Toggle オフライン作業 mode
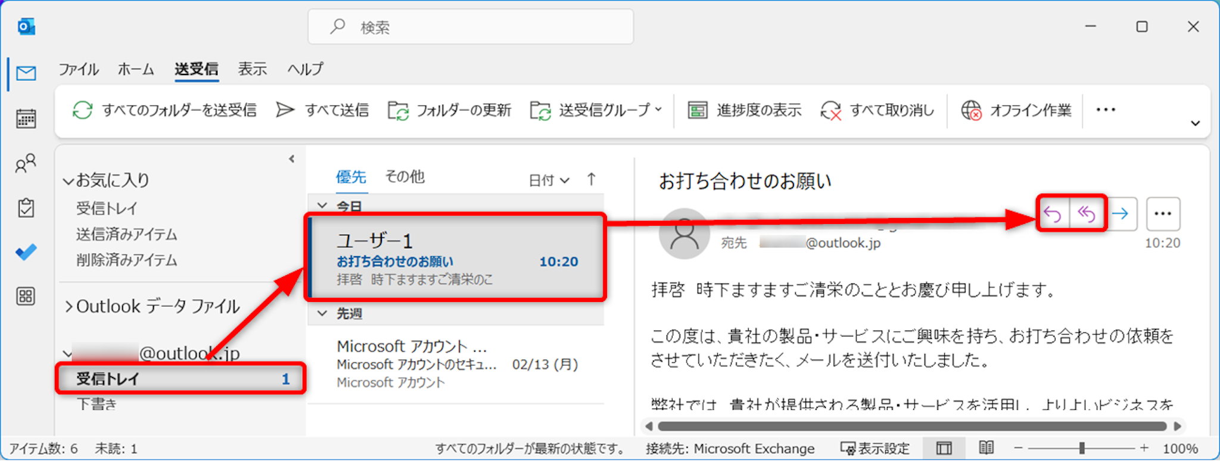1220x461 pixels. 1016,110
